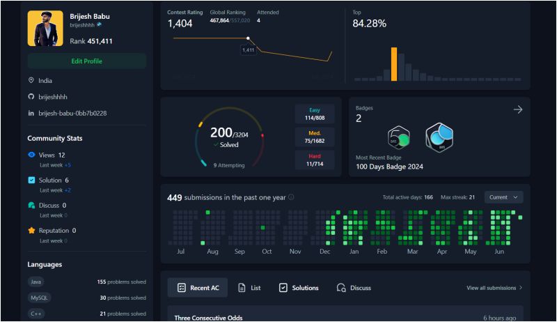This screenshot has height=322, width=557.
Task: Click Total active days: 166 text
Action: [407, 197]
